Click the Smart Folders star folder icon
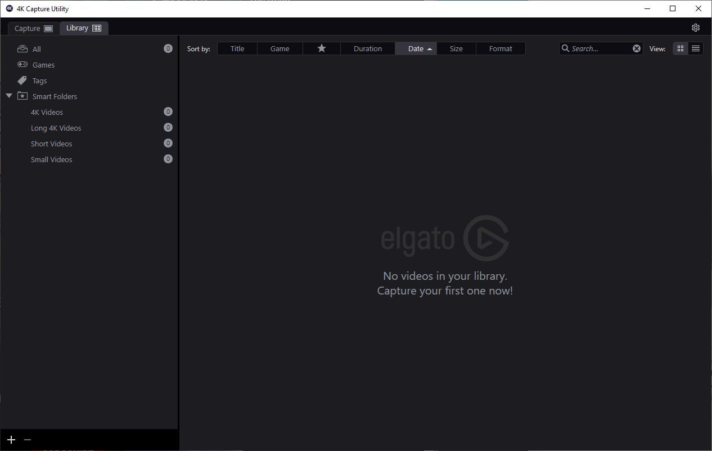 point(22,96)
